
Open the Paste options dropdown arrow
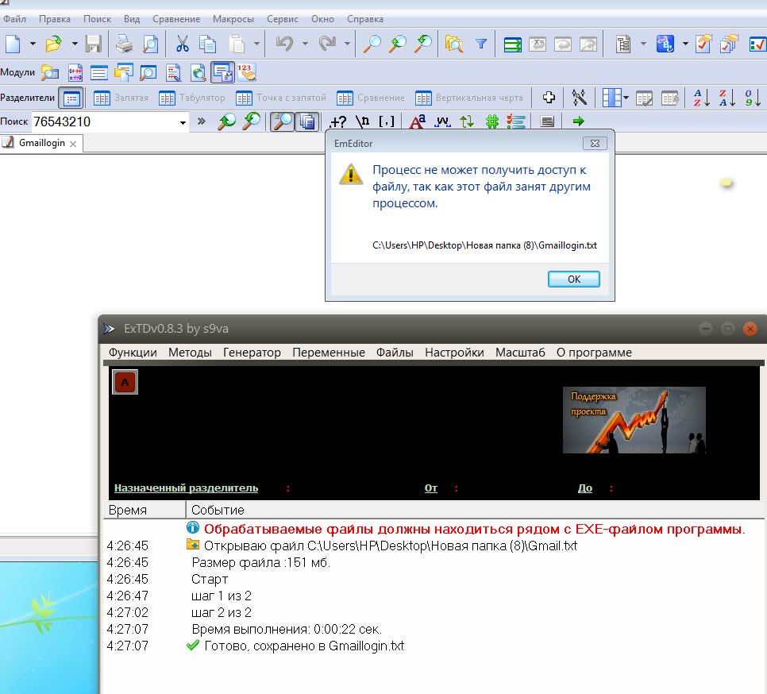257,44
